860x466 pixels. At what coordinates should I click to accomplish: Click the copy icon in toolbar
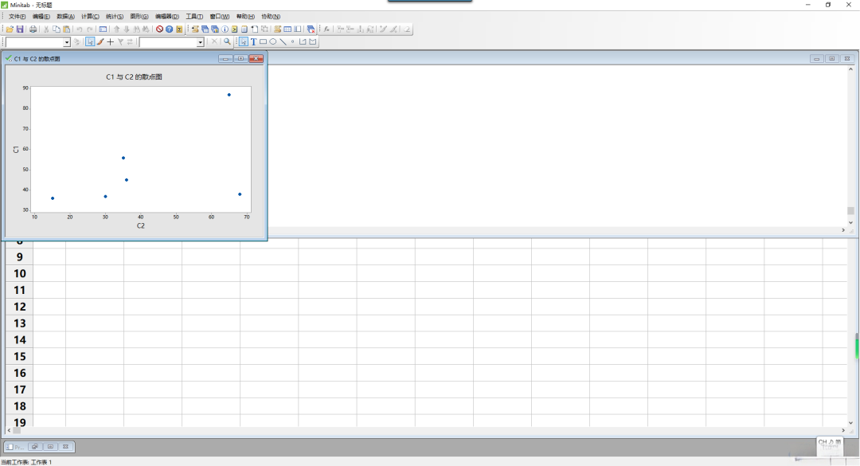coord(57,29)
